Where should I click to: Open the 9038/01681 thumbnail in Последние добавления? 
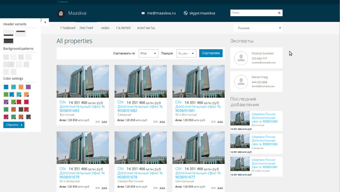240,164
